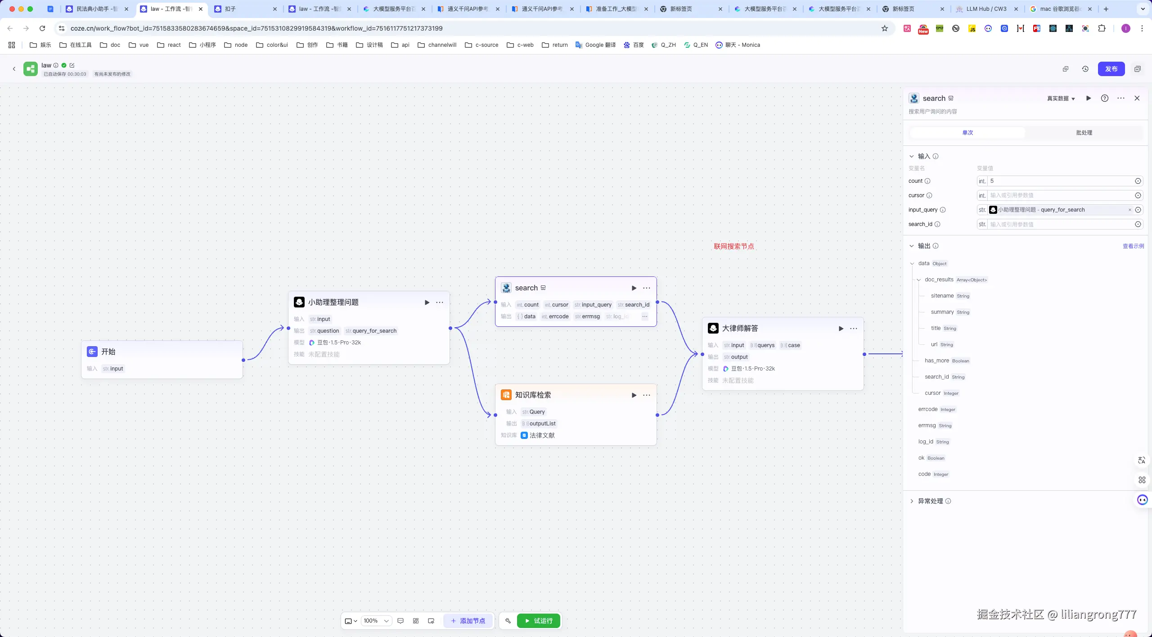Collapse the doc_results output tree
Image resolution: width=1152 pixels, height=637 pixels.
click(918, 280)
